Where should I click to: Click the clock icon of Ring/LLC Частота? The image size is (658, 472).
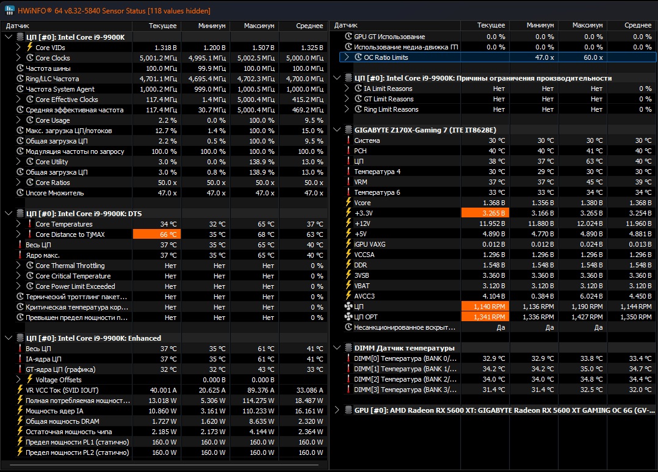tap(20, 79)
